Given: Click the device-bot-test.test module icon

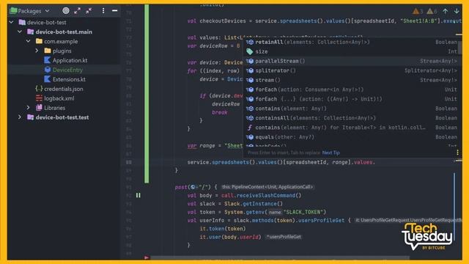Looking at the screenshot, I should click(30, 117).
